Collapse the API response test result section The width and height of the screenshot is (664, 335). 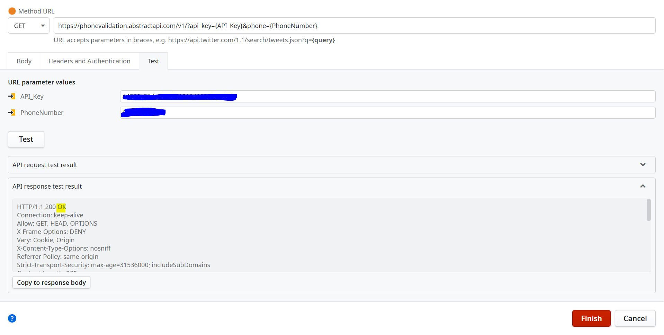[x=332, y=186]
